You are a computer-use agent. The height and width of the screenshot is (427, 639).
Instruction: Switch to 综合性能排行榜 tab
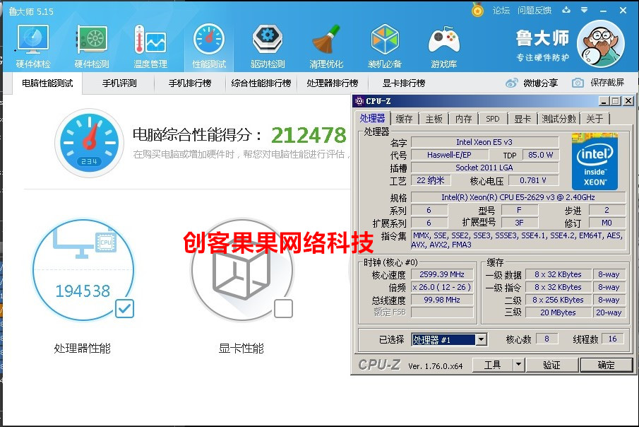pos(261,83)
